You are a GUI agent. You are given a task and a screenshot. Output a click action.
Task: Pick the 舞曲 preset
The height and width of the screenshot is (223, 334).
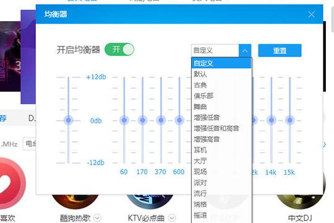click(221, 107)
